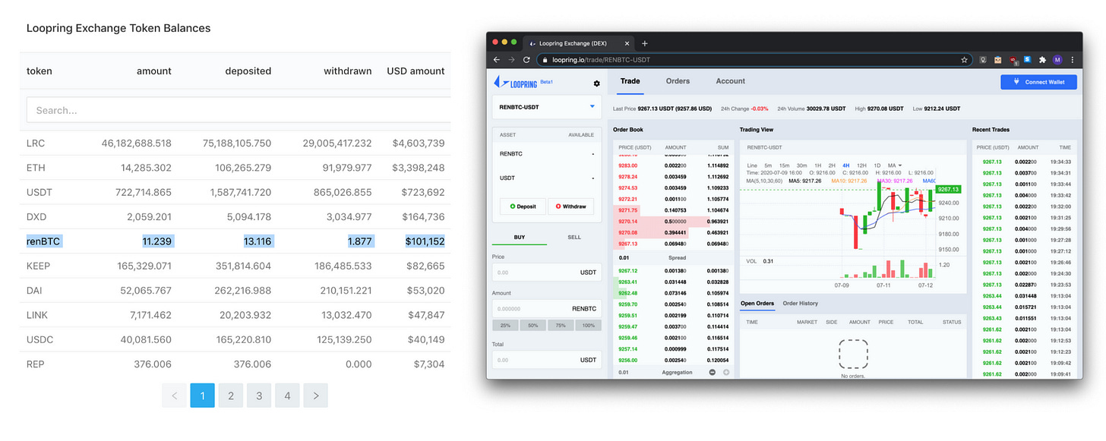The height and width of the screenshot is (441, 1106).
Task: Select the 2H chart interval
Action: pos(832,165)
